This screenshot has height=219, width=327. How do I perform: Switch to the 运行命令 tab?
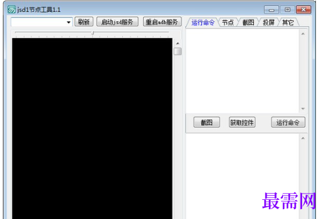(x=203, y=22)
